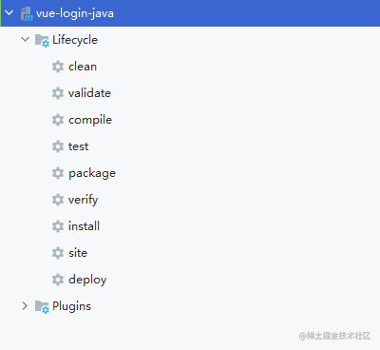The image size is (380, 350).
Task: Collapse the Lifecycle tree node
Action: [25, 40]
